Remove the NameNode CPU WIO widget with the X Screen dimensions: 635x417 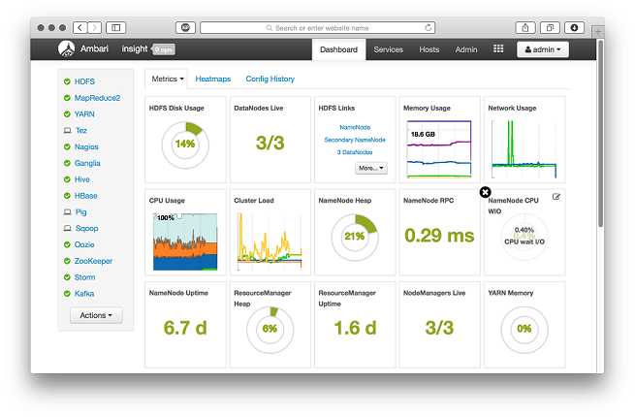[485, 192]
